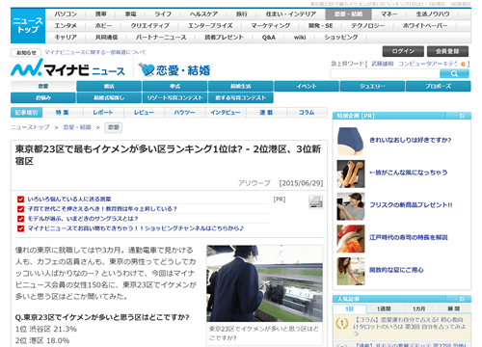Viewport: 482px width, 347px height.
Task: Open the 一覧 link in 特別企画 header
Action: click(x=459, y=116)
